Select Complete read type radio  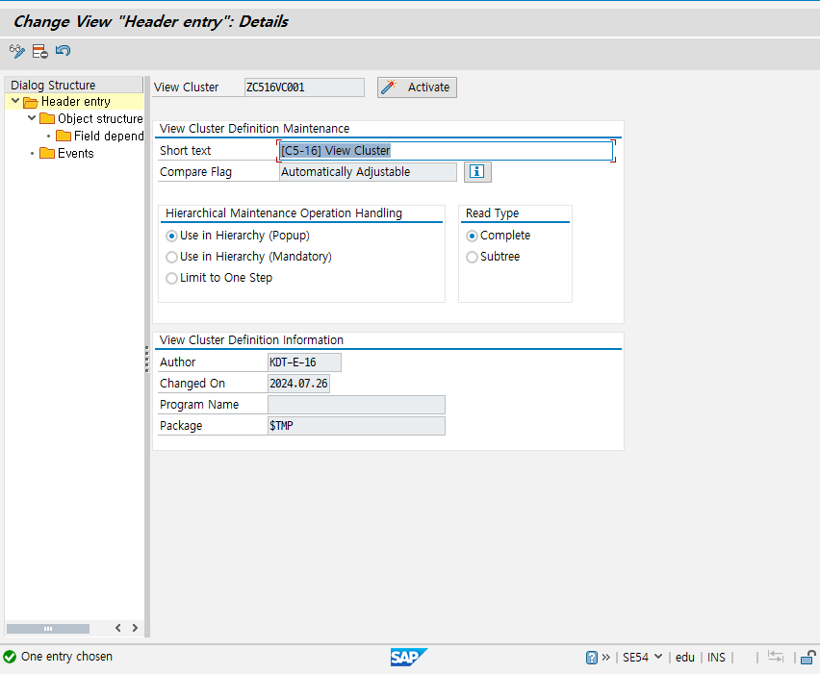point(472,237)
